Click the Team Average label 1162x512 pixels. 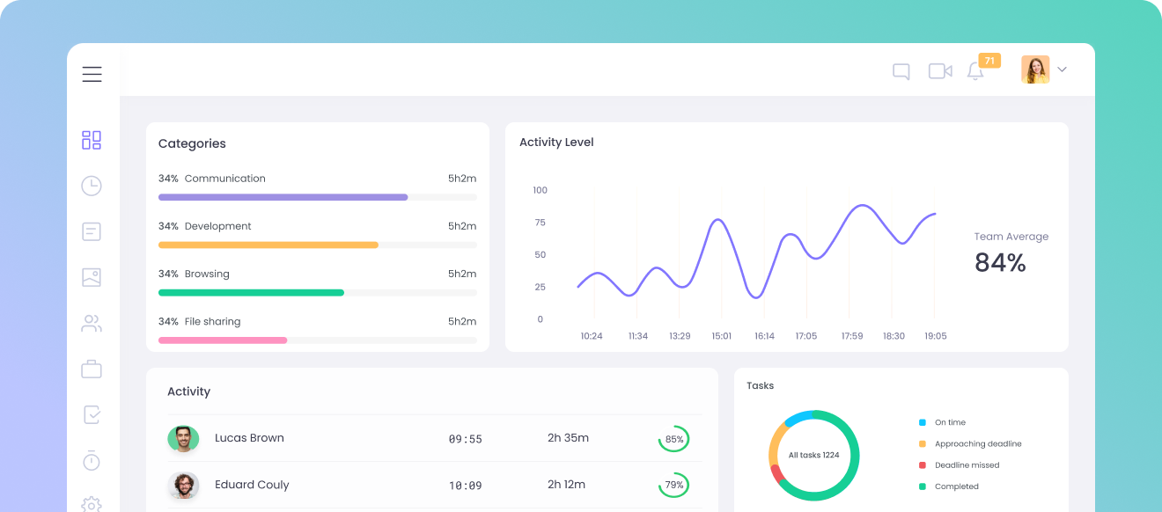(x=1011, y=237)
